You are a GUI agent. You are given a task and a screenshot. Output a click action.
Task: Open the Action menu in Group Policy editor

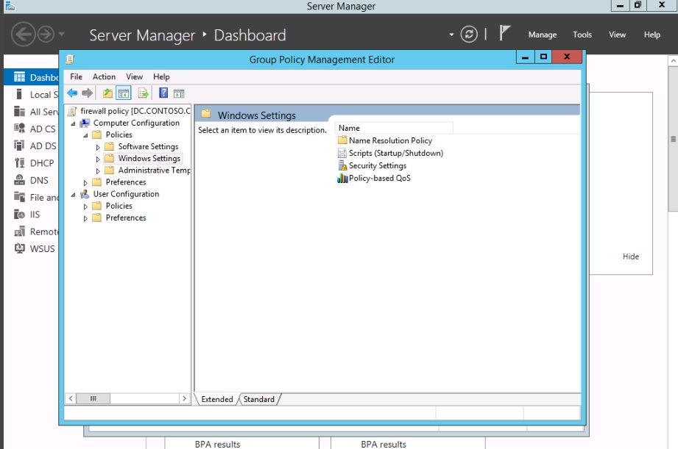(x=105, y=76)
